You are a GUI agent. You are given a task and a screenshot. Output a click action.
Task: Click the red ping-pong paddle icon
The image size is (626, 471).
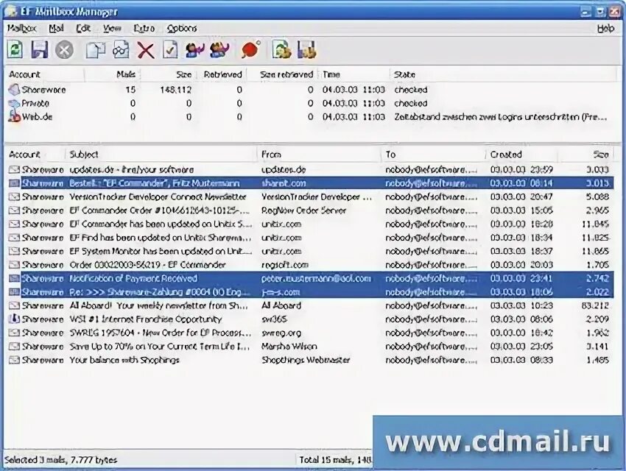250,50
